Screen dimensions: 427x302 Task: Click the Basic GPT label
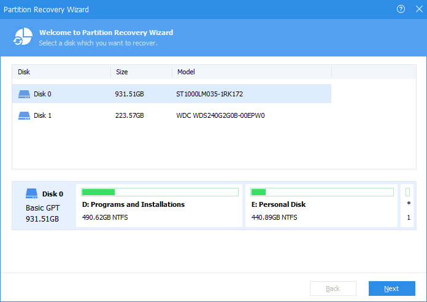pos(42,208)
